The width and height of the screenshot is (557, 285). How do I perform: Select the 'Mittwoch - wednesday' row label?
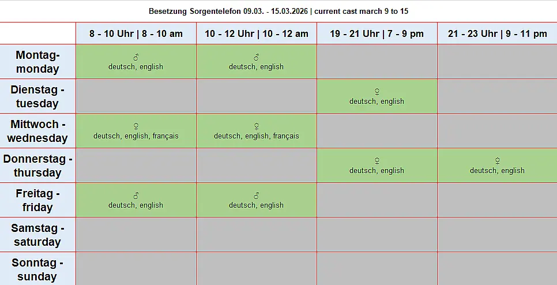tap(37, 131)
